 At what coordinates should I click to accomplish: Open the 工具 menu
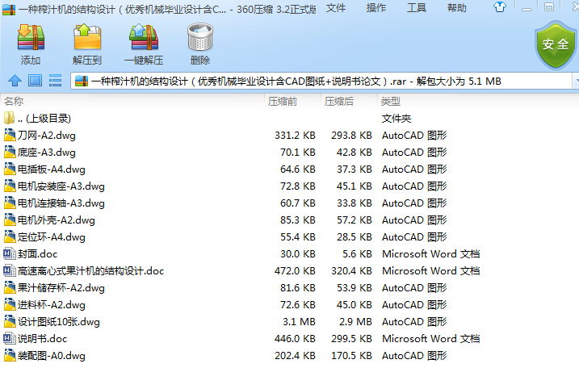point(416,8)
